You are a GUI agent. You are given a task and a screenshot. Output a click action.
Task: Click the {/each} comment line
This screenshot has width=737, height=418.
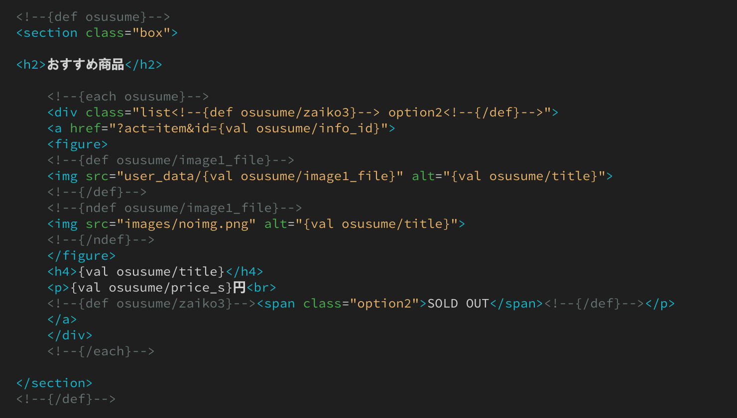101,351
